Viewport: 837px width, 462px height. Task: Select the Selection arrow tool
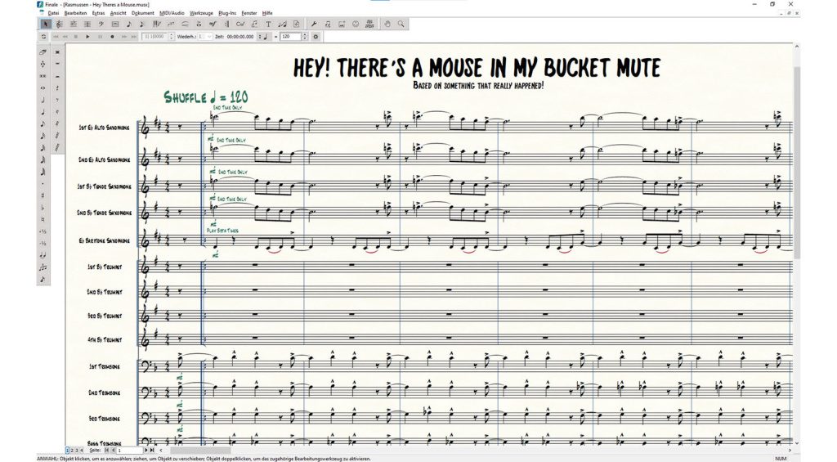point(47,24)
